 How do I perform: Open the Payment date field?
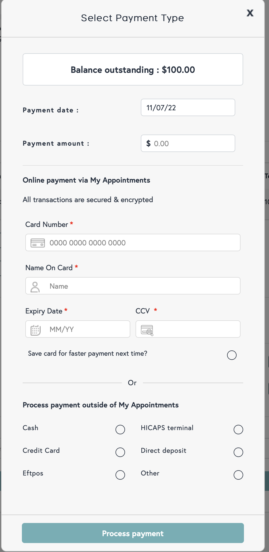(188, 108)
